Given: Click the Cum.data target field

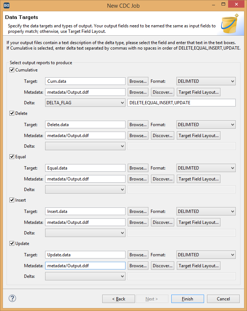Looking at the screenshot, I should tap(85, 81).
